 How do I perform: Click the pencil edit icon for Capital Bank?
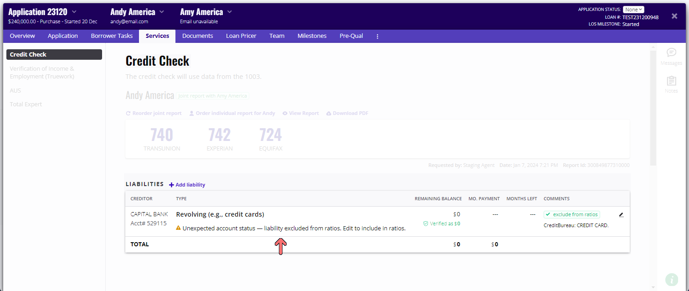(x=621, y=214)
